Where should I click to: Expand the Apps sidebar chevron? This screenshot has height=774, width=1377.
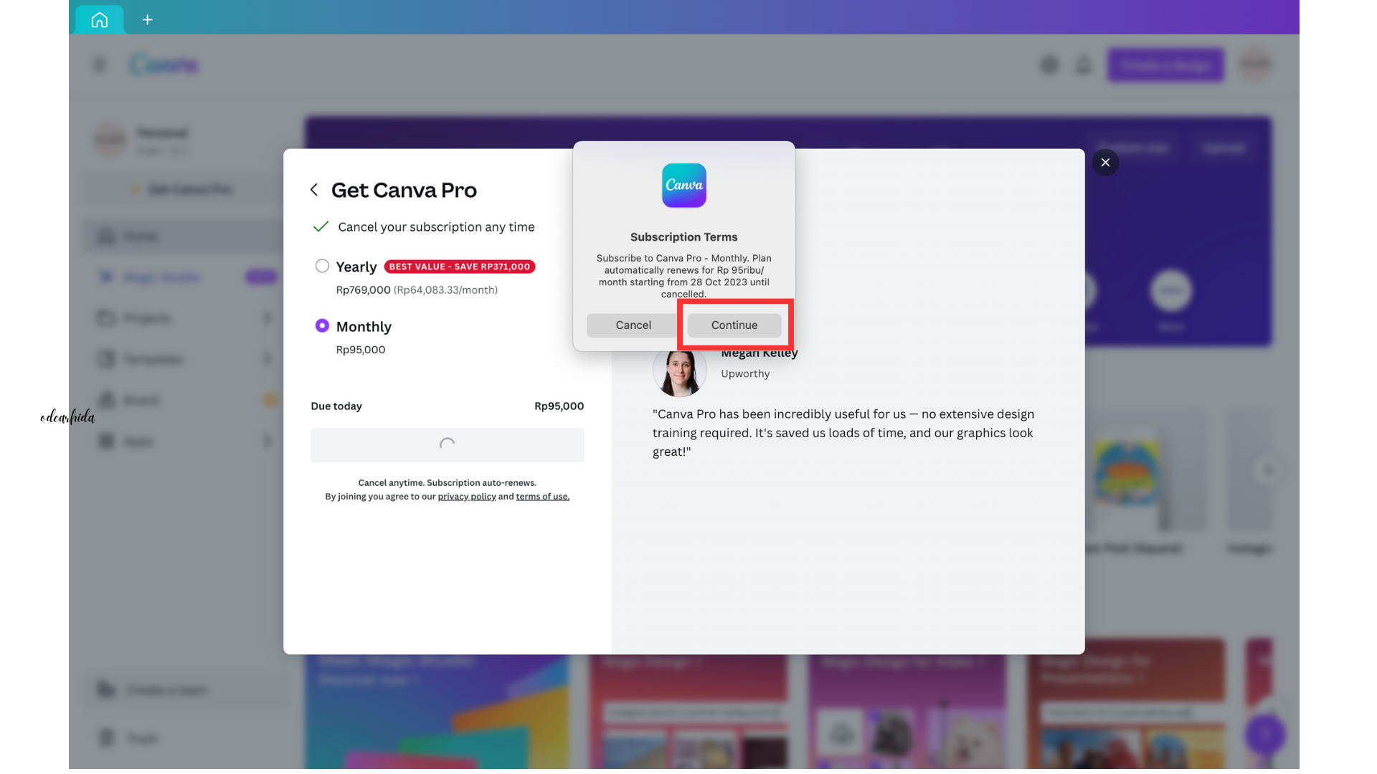point(267,441)
